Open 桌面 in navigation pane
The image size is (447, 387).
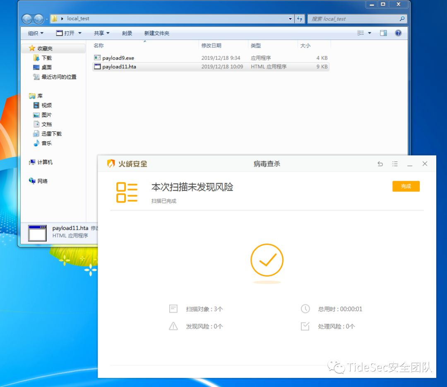(46, 67)
